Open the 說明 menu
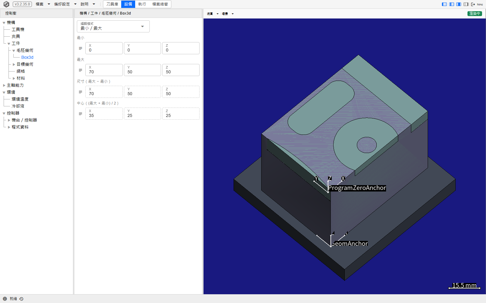 click(88, 4)
